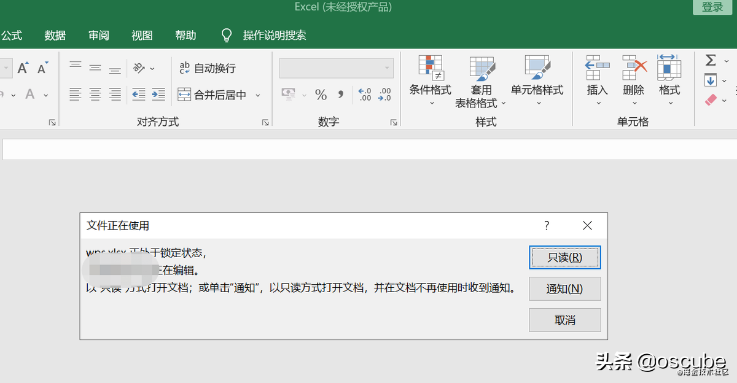The image size is (737, 383).
Task: Open the number format combo box
Action: click(x=337, y=68)
